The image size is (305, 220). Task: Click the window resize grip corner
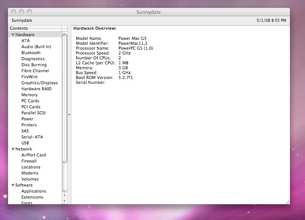point(288,202)
